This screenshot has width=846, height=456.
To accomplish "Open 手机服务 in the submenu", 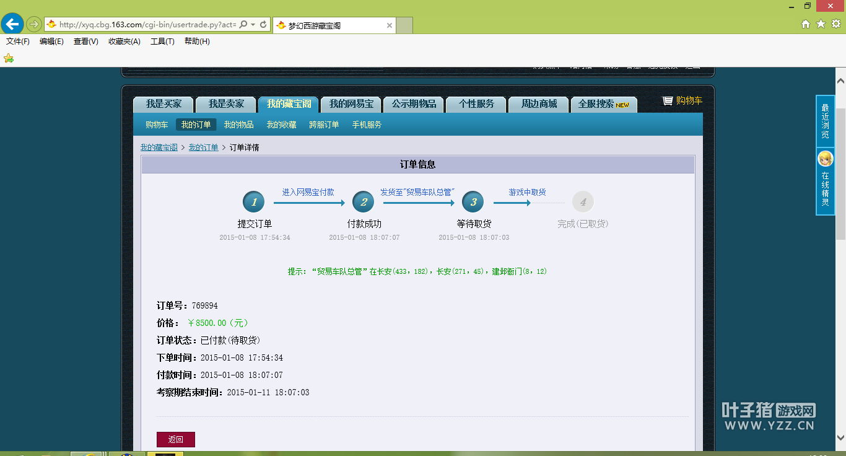I will [x=367, y=125].
